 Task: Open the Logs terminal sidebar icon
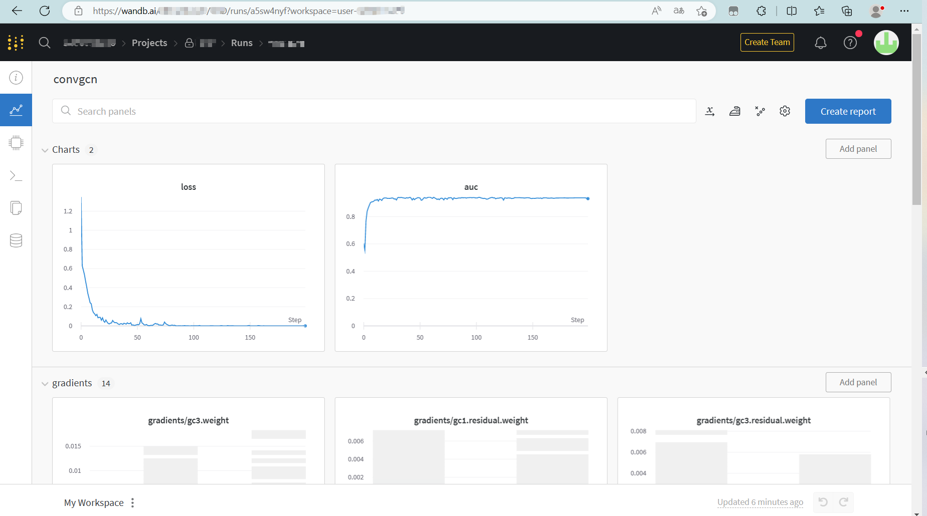16,175
